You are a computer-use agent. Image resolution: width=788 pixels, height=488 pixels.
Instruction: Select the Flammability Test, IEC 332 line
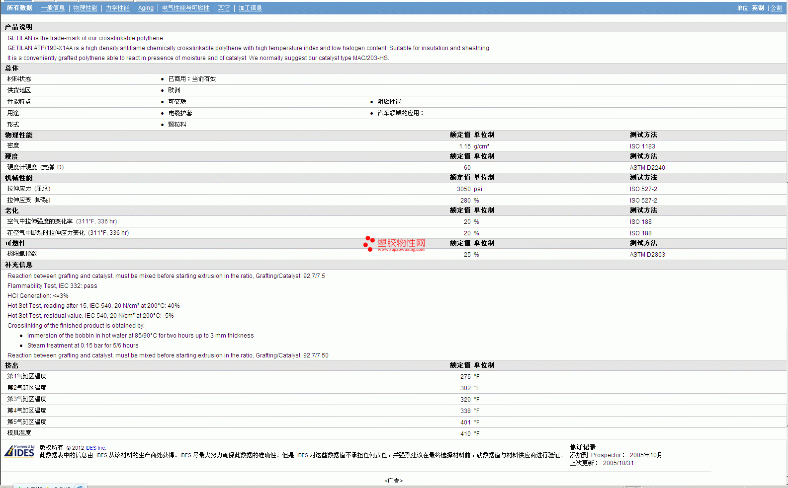coord(52,286)
